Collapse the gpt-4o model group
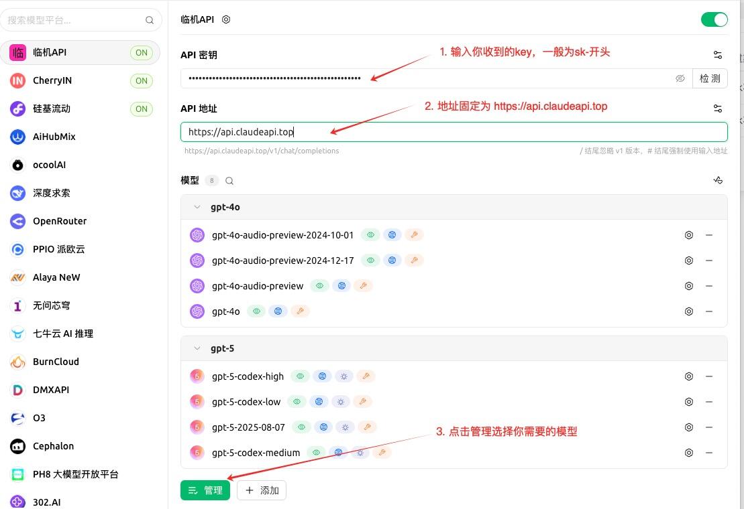Screen dimensions: 744x509 197,207
